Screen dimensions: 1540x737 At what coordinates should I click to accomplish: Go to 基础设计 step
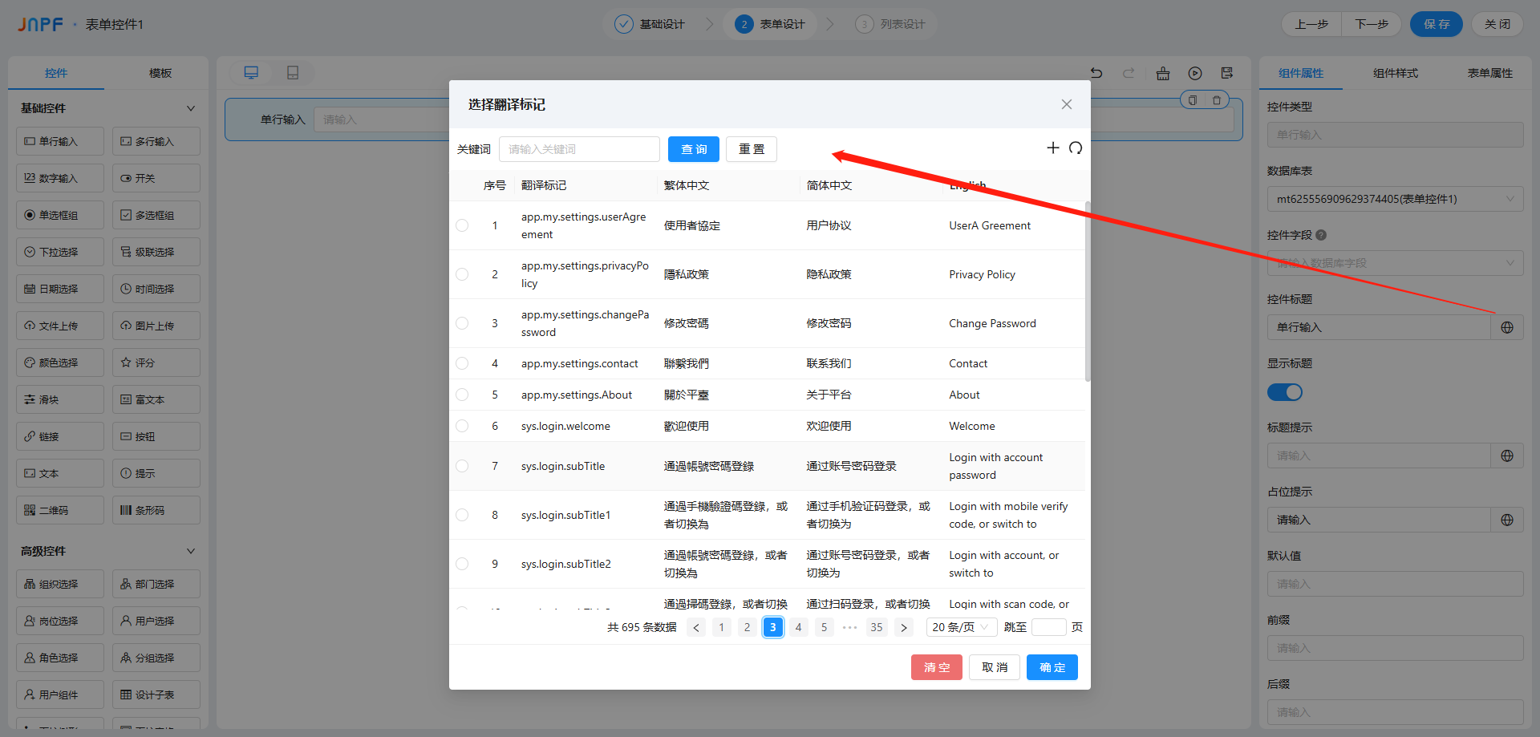pos(650,24)
